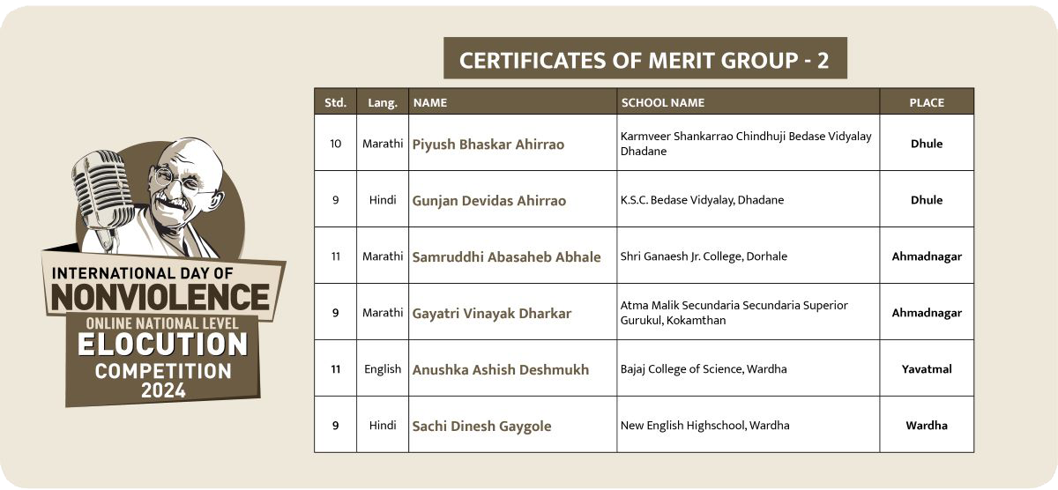Select Anushka Ashish Deshmukh in the table
Image resolution: width=1058 pixels, height=490 pixels.
click(x=500, y=370)
